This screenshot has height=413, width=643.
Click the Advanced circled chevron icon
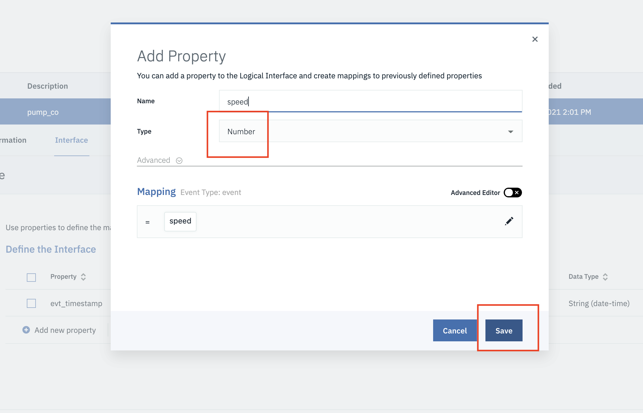179,161
